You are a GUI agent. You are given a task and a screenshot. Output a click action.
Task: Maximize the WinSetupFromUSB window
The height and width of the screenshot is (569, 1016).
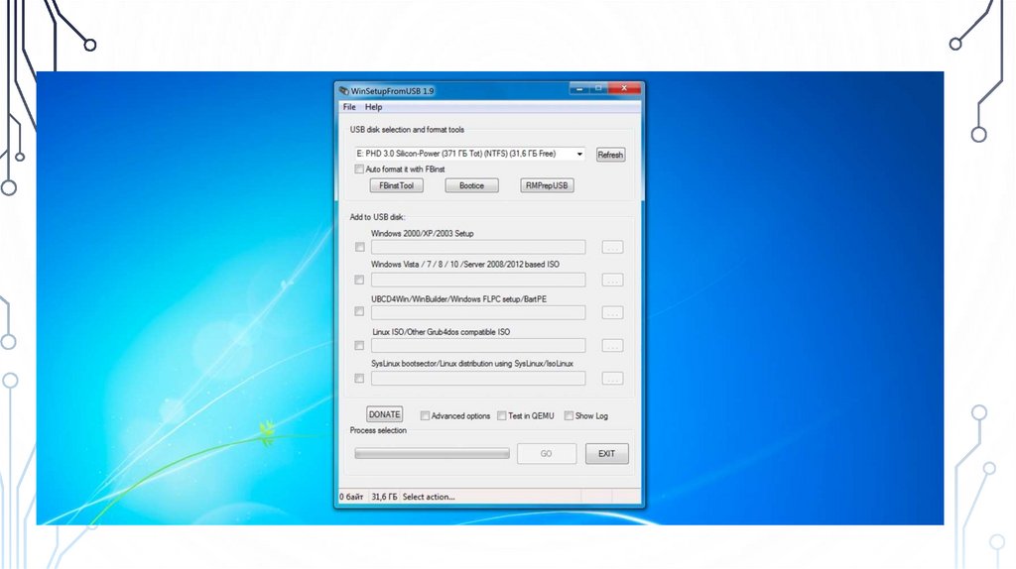(598, 88)
